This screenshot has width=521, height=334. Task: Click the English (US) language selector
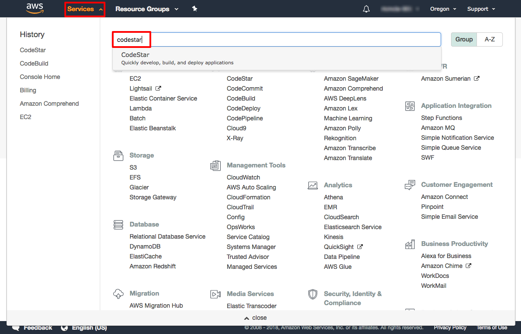[x=89, y=328]
